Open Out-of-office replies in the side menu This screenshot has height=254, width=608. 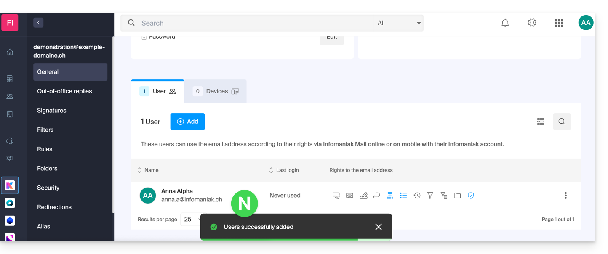[64, 91]
